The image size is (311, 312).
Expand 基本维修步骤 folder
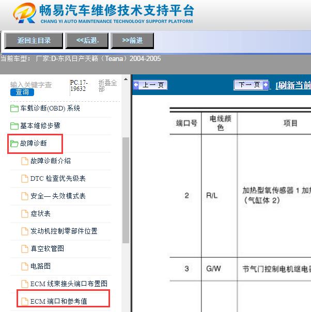(x=40, y=126)
